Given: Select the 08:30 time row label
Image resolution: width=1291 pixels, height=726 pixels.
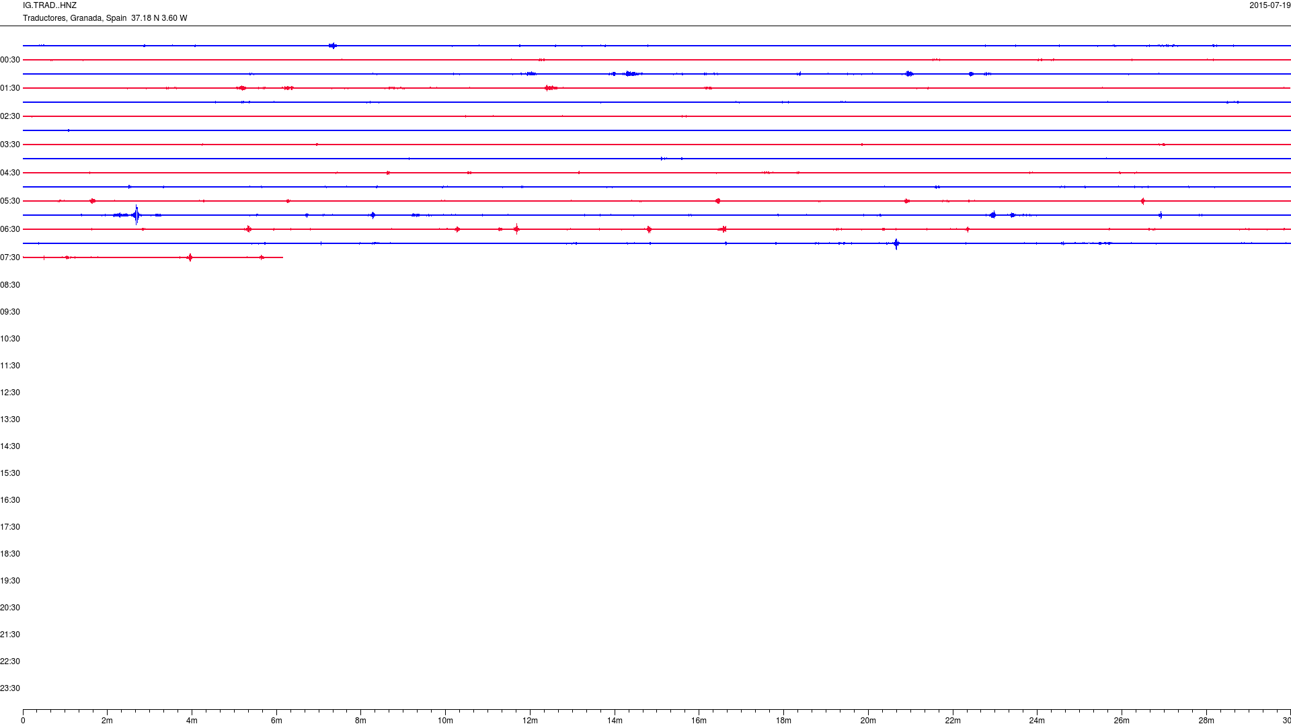Looking at the screenshot, I should pyautogui.click(x=10, y=285).
